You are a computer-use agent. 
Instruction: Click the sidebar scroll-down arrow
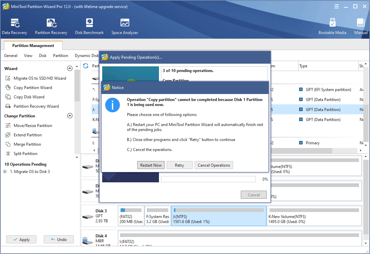coord(77,157)
